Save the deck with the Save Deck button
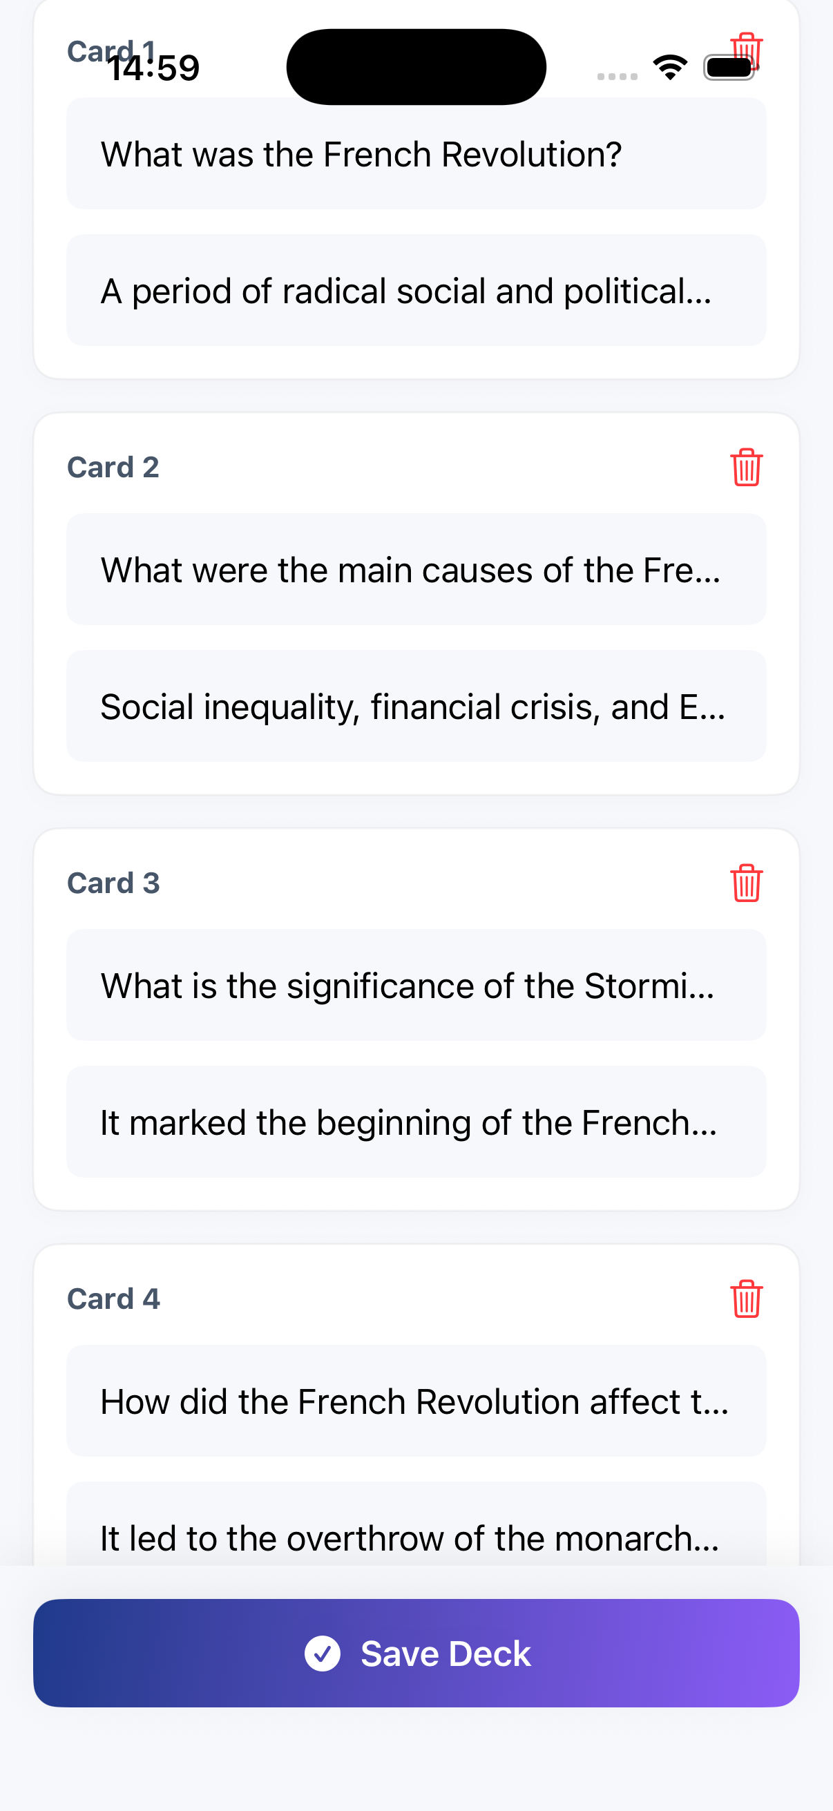Image resolution: width=833 pixels, height=1811 pixels. click(x=416, y=1653)
